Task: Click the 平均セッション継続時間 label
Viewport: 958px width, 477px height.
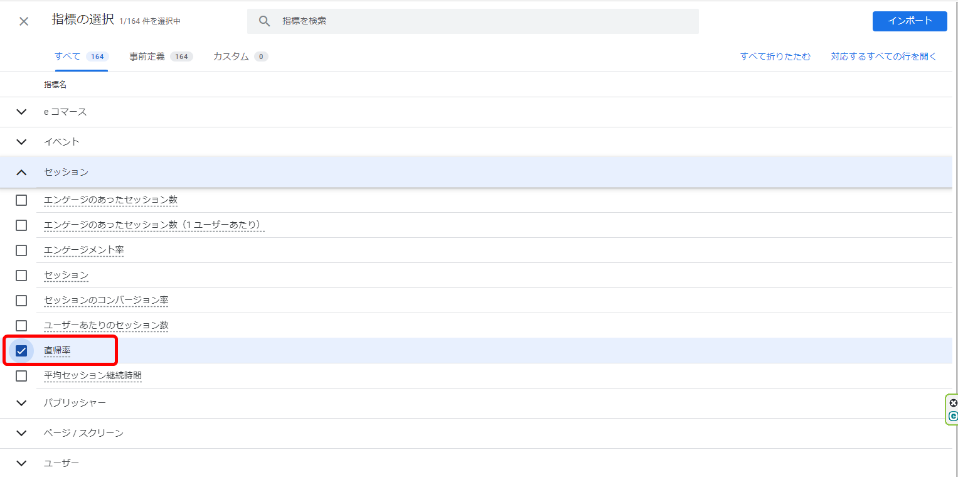Action: 93,376
